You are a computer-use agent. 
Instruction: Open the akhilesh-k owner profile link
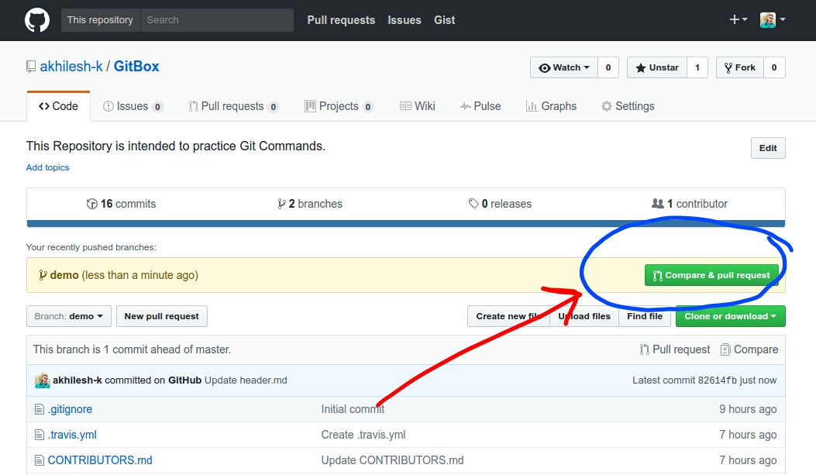coord(71,67)
